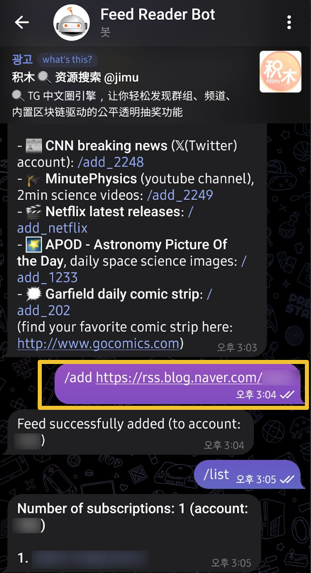Tap the add_netflix command link

[53, 228]
